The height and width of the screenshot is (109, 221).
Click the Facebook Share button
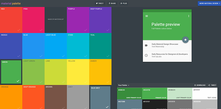click(112, 4)
